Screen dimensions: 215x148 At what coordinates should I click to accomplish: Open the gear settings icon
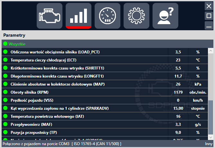(x=136, y=16)
